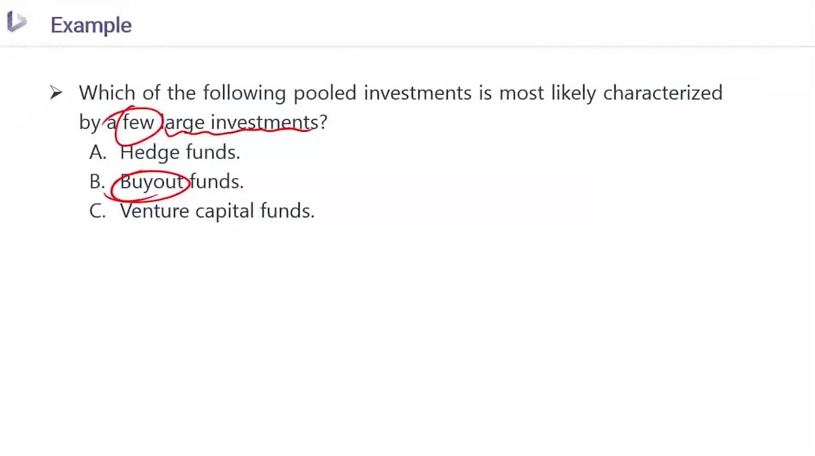Click the phrase "most likely"

pyautogui.click(x=548, y=93)
